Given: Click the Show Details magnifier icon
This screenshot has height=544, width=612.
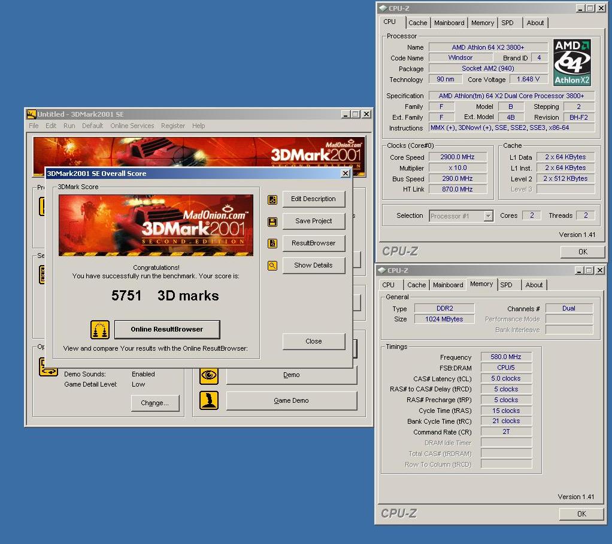Looking at the screenshot, I should click(x=272, y=266).
